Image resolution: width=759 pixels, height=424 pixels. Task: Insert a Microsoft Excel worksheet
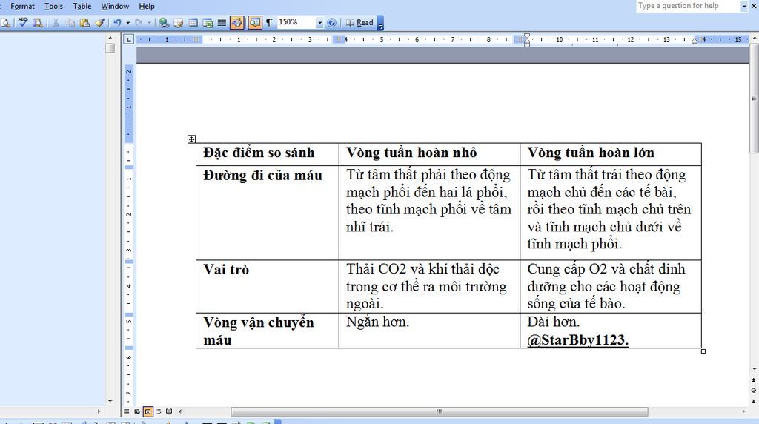(x=208, y=22)
